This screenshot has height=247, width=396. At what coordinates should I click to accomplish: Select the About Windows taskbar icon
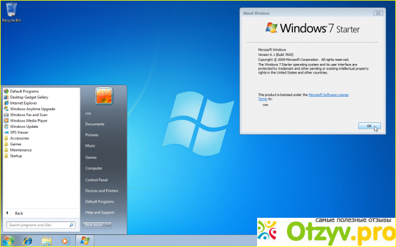tap(85, 241)
